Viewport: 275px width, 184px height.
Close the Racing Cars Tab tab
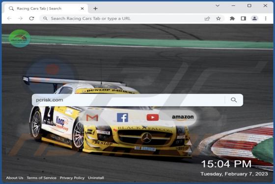(82, 8)
